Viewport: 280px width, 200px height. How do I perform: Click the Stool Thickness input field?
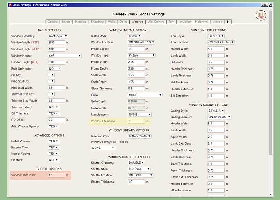[216, 163]
